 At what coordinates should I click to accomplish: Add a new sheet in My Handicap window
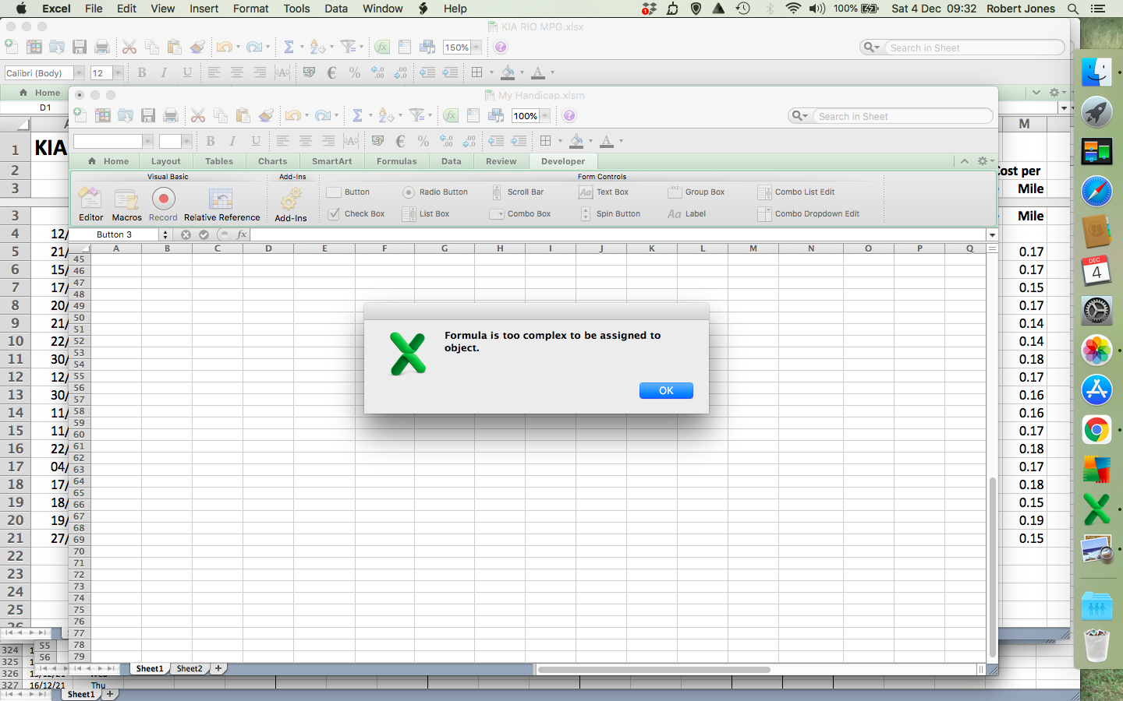(218, 668)
